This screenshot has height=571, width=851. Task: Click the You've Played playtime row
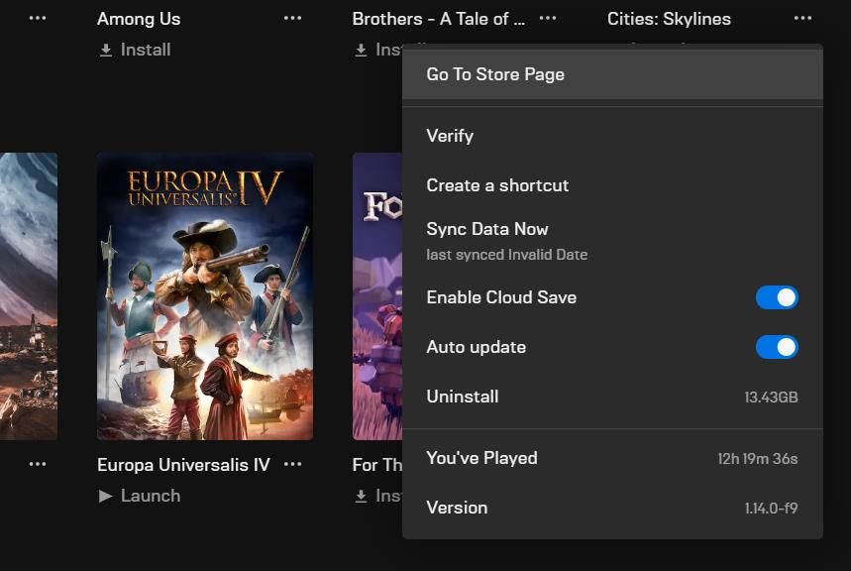(481, 458)
